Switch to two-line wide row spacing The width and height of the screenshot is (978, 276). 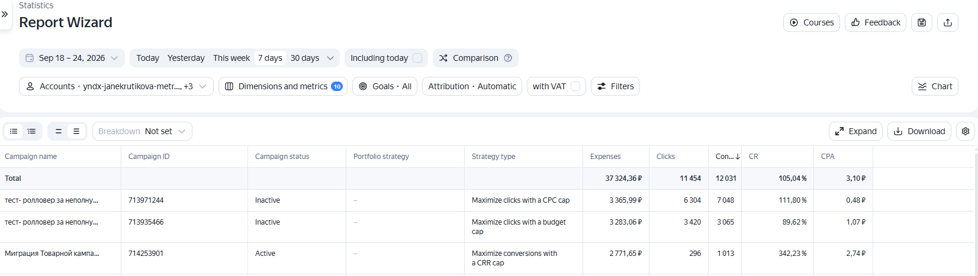click(59, 131)
